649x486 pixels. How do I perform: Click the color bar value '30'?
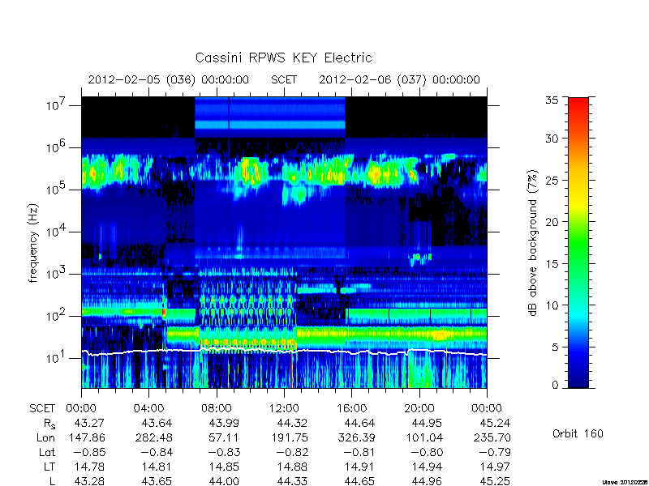point(552,139)
